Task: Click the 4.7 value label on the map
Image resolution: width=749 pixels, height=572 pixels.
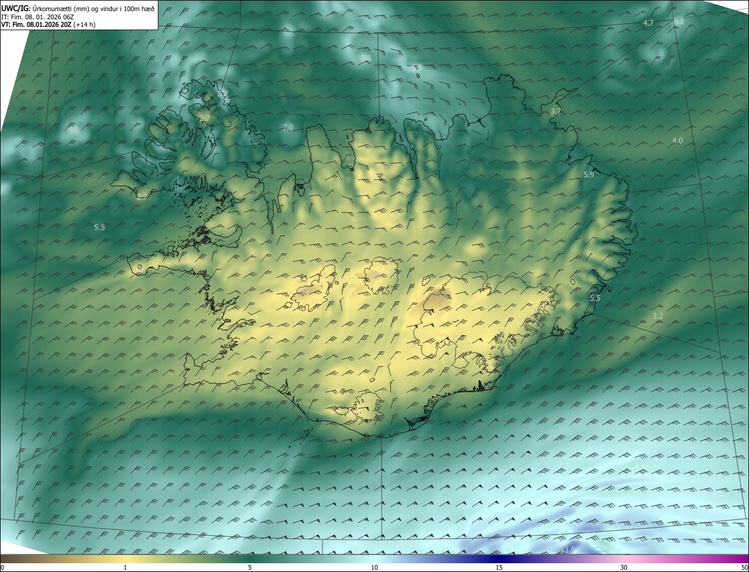Action: 648,23
